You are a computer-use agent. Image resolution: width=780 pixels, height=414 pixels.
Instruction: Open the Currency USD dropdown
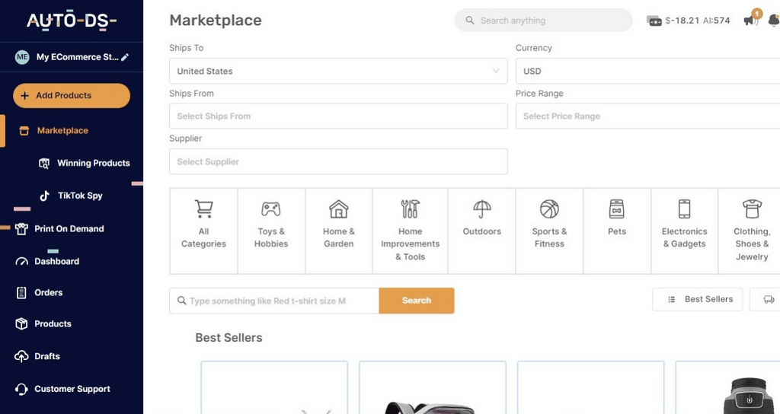(x=647, y=71)
